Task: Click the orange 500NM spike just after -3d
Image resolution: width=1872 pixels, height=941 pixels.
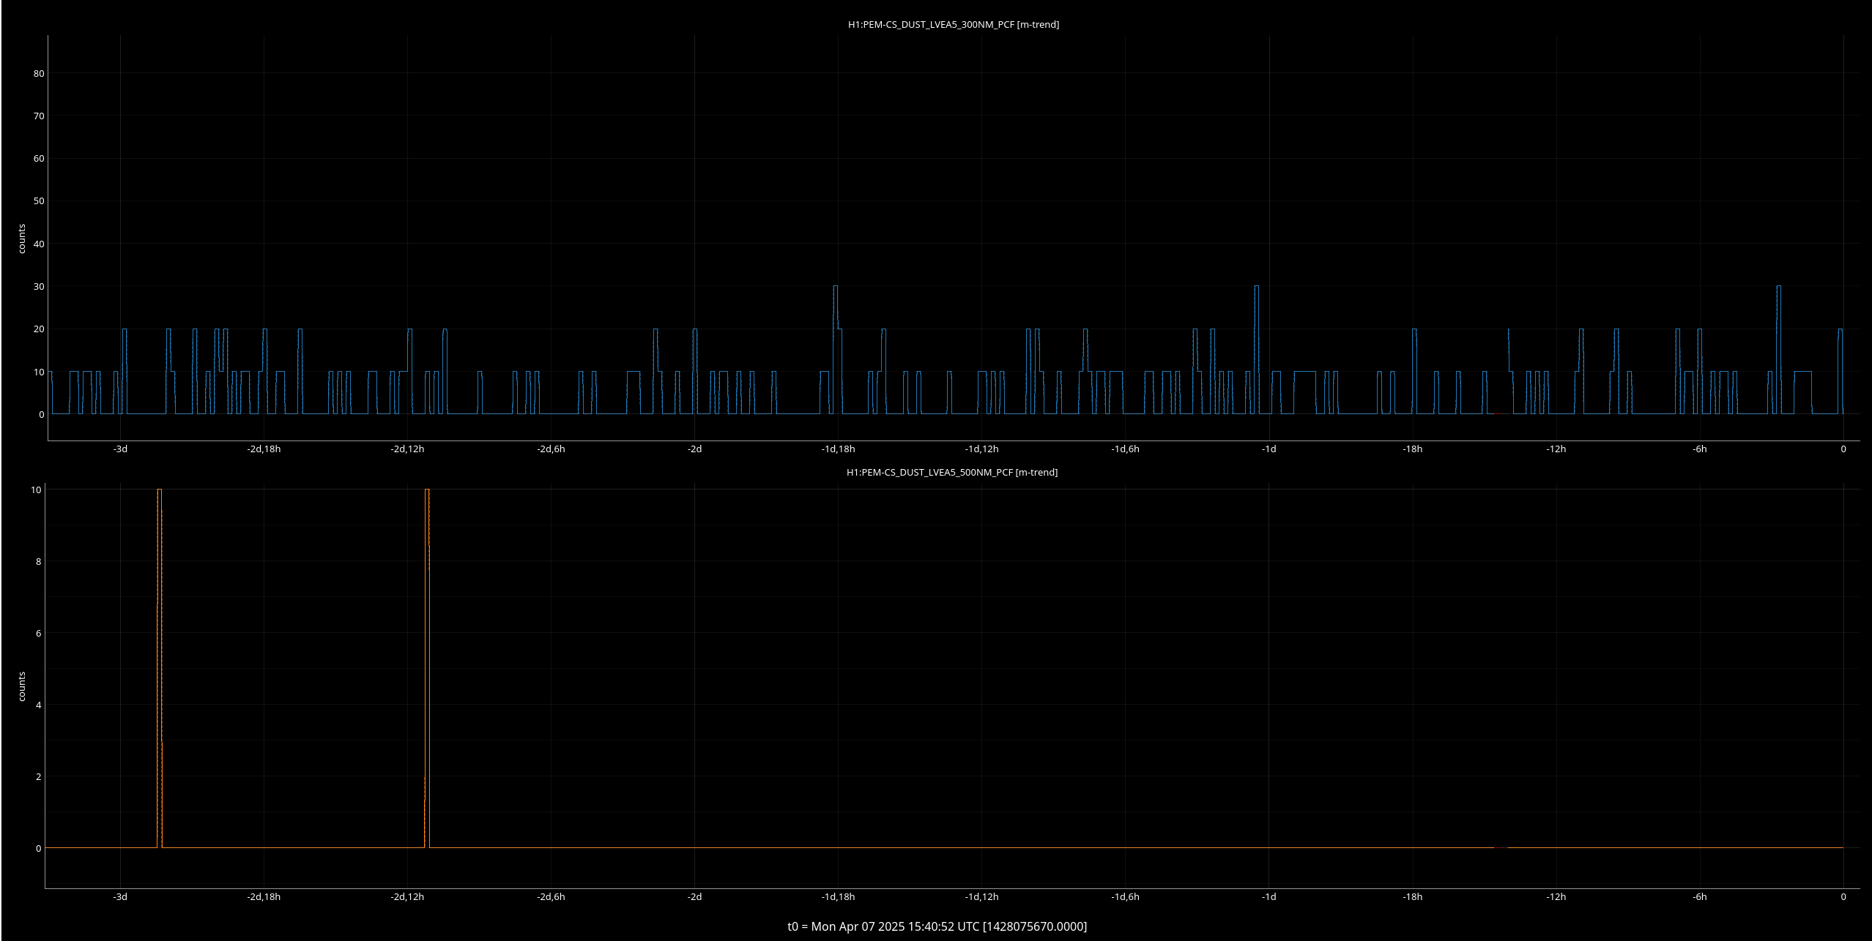Action: pos(160,668)
